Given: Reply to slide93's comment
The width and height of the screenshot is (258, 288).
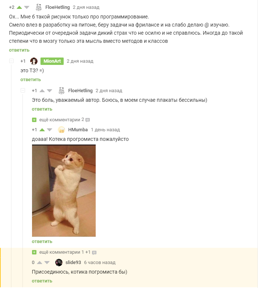Looking at the screenshot, I should pyautogui.click(x=42, y=281).
